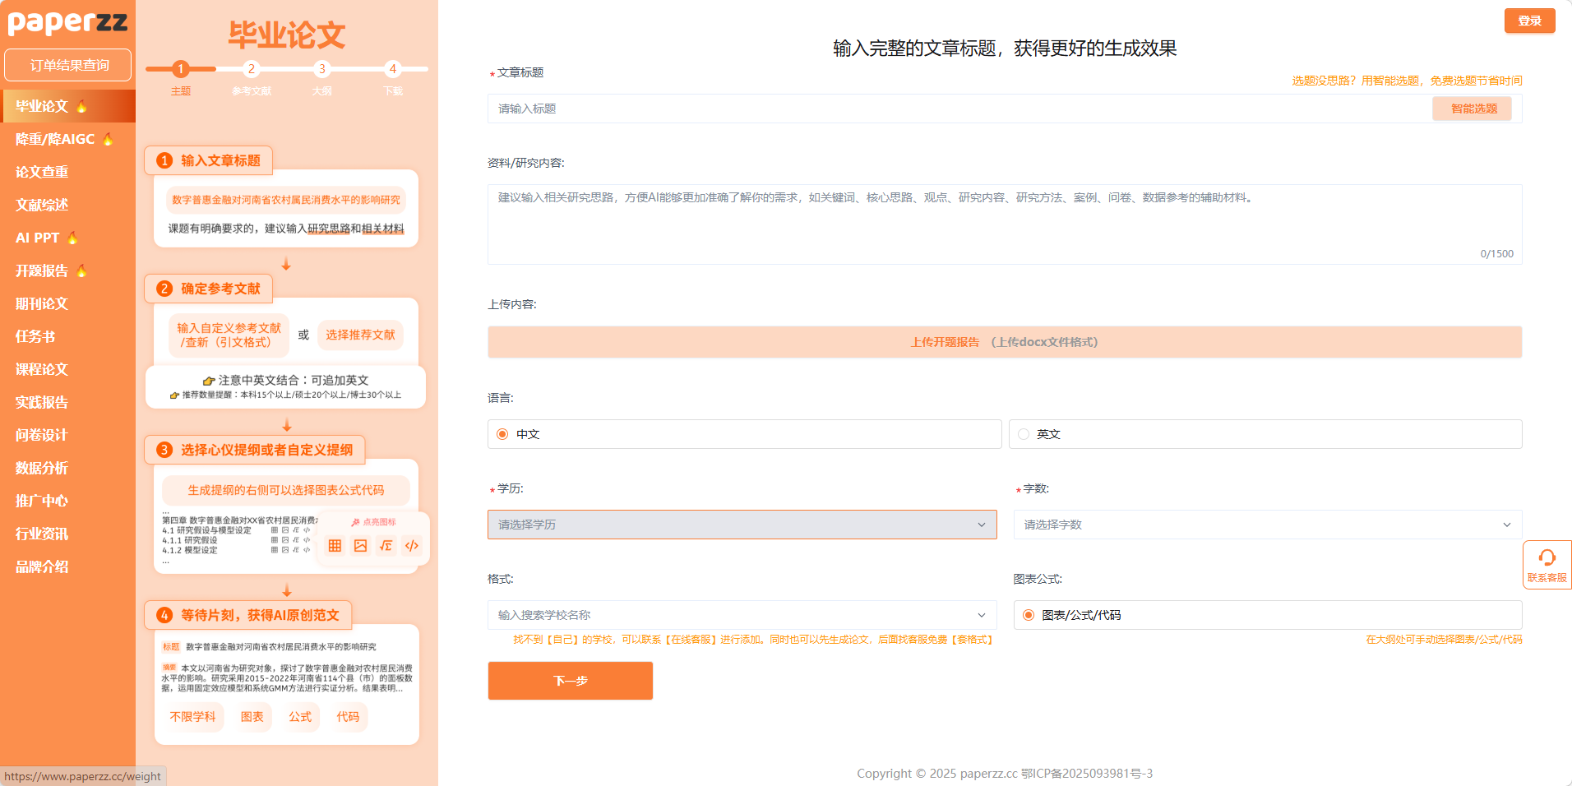Click the orange code brackets icon
Viewport: 1572px width, 786px height.
pos(412,546)
